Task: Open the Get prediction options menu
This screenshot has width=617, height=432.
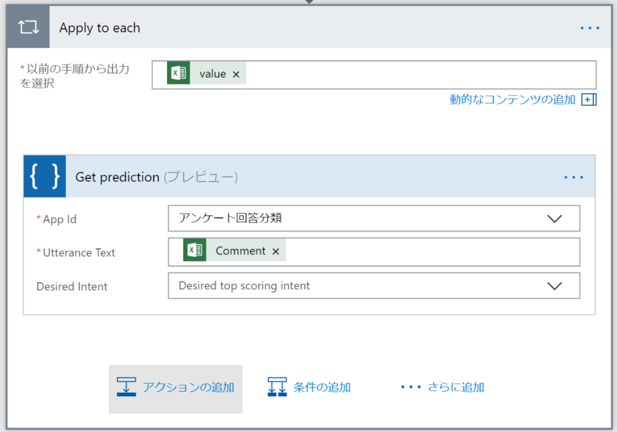Action: pyautogui.click(x=574, y=177)
